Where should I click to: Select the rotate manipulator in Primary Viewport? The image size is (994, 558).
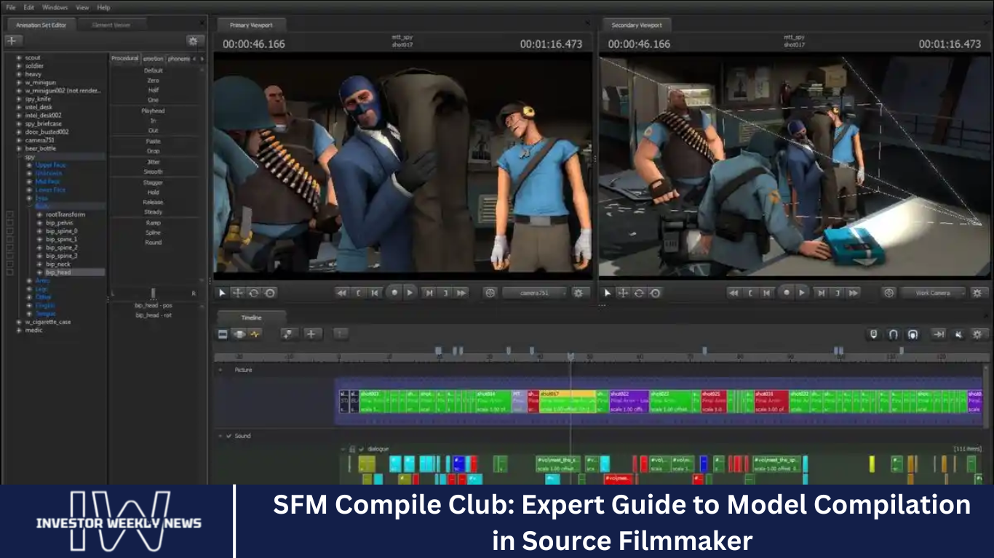[253, 293]
